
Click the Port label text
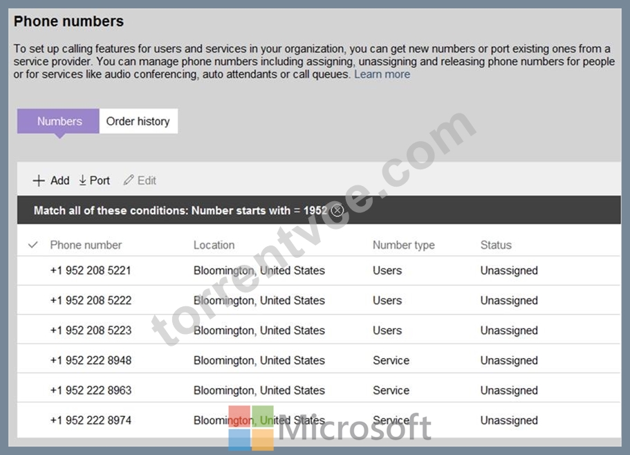[100, 180]
